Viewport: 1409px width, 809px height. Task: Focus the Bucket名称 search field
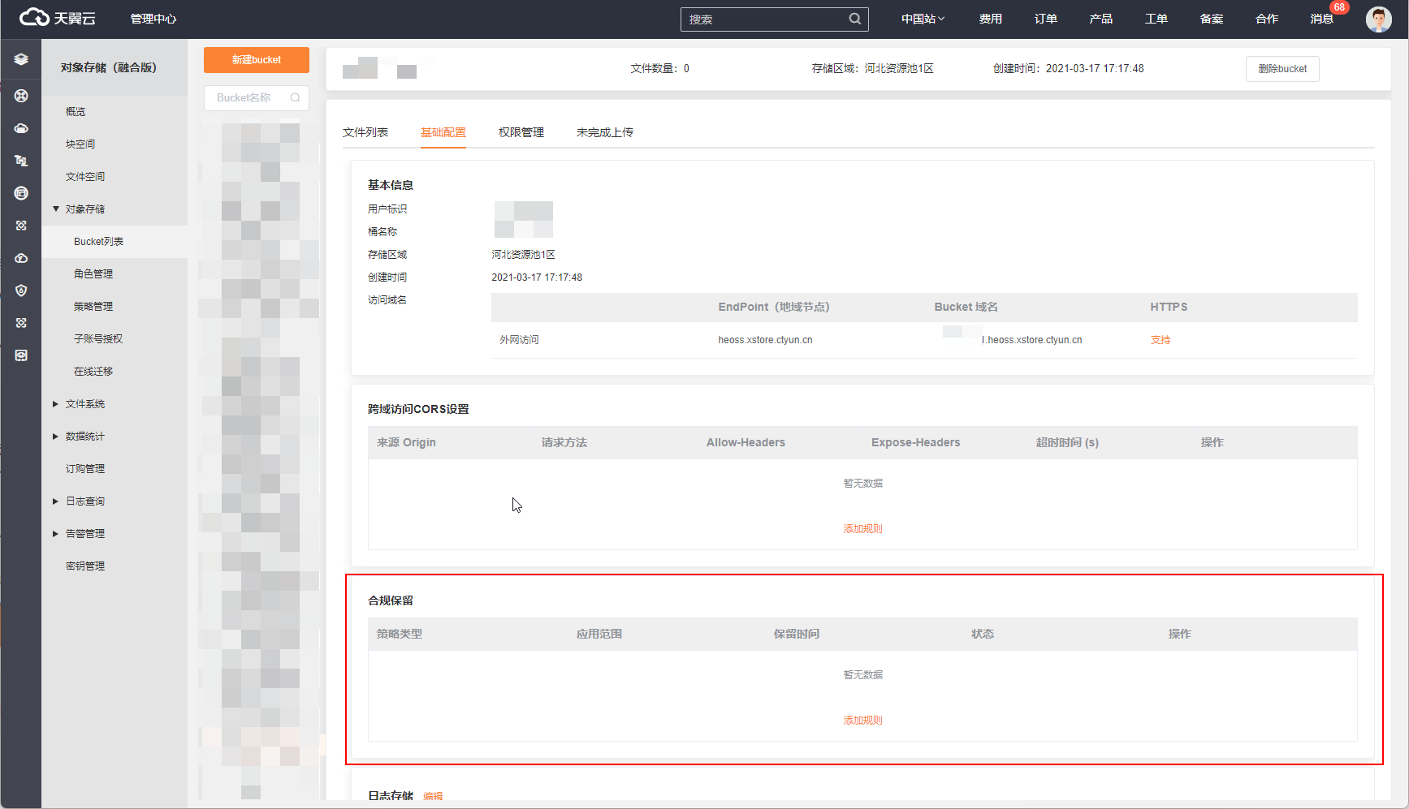click(257, 97)
